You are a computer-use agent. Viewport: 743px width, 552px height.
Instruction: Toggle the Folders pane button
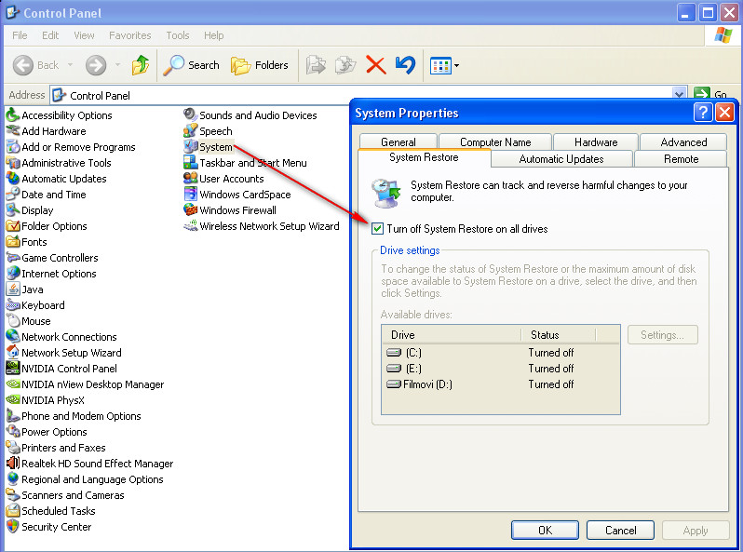[260, 65]
